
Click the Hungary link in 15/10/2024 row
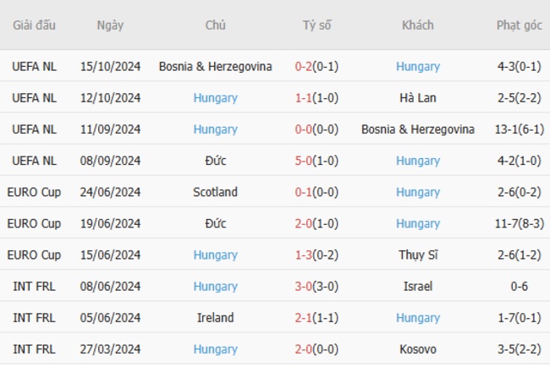tap(418, 67)
